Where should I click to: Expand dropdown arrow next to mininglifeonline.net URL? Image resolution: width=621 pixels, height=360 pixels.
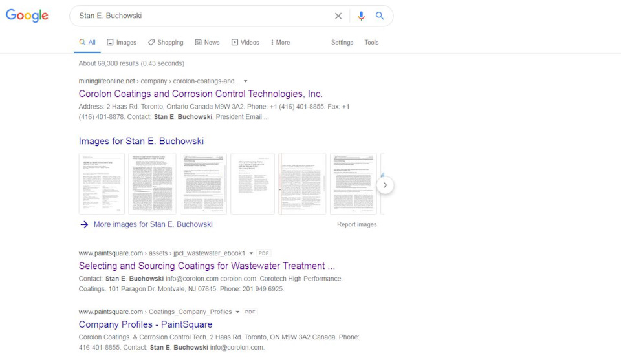pyautogui.click(x=246, y=81)
